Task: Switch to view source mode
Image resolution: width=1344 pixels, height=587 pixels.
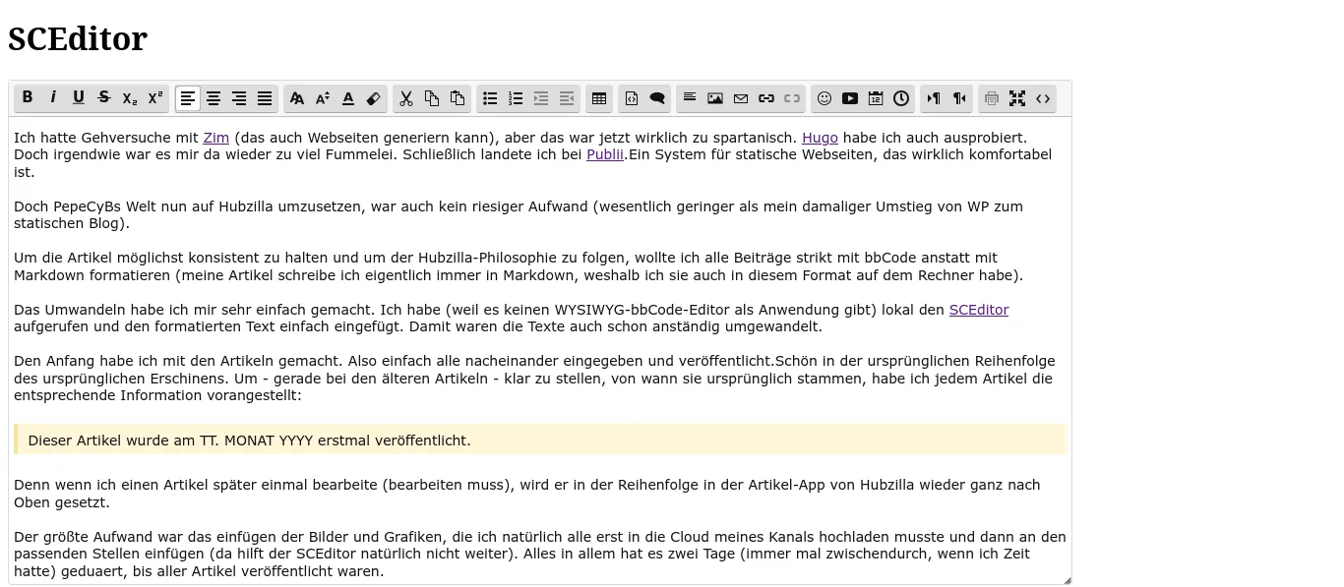Action: pos(1043,98)
